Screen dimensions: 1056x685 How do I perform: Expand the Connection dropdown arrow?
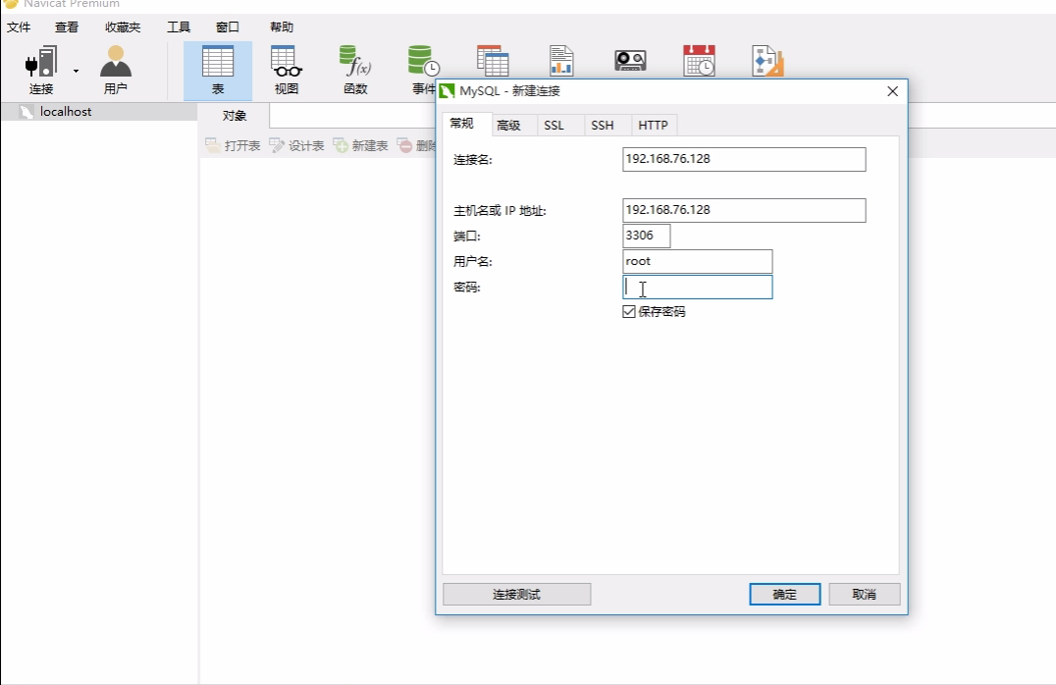pyautogui.click(x=77, y=71)
